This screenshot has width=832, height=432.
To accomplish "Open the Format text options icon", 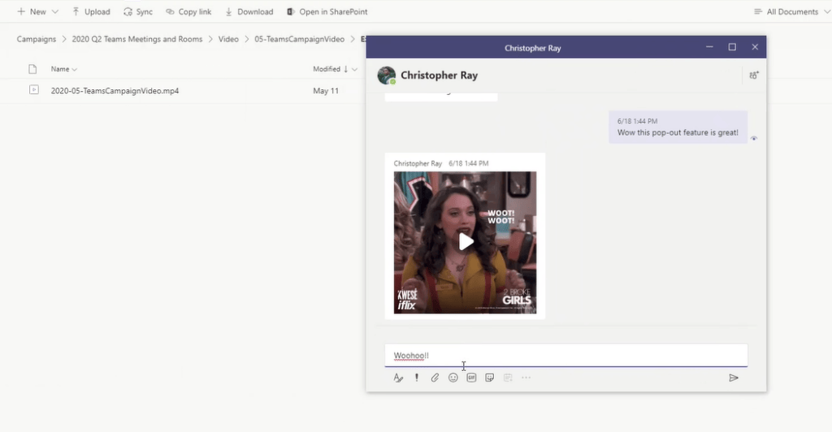I will [398, 378].
